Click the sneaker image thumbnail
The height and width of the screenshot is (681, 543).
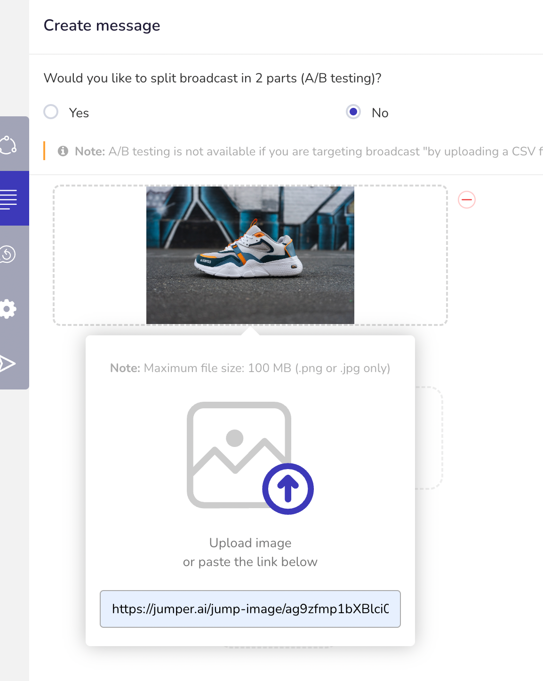click(x=250, y=255)
